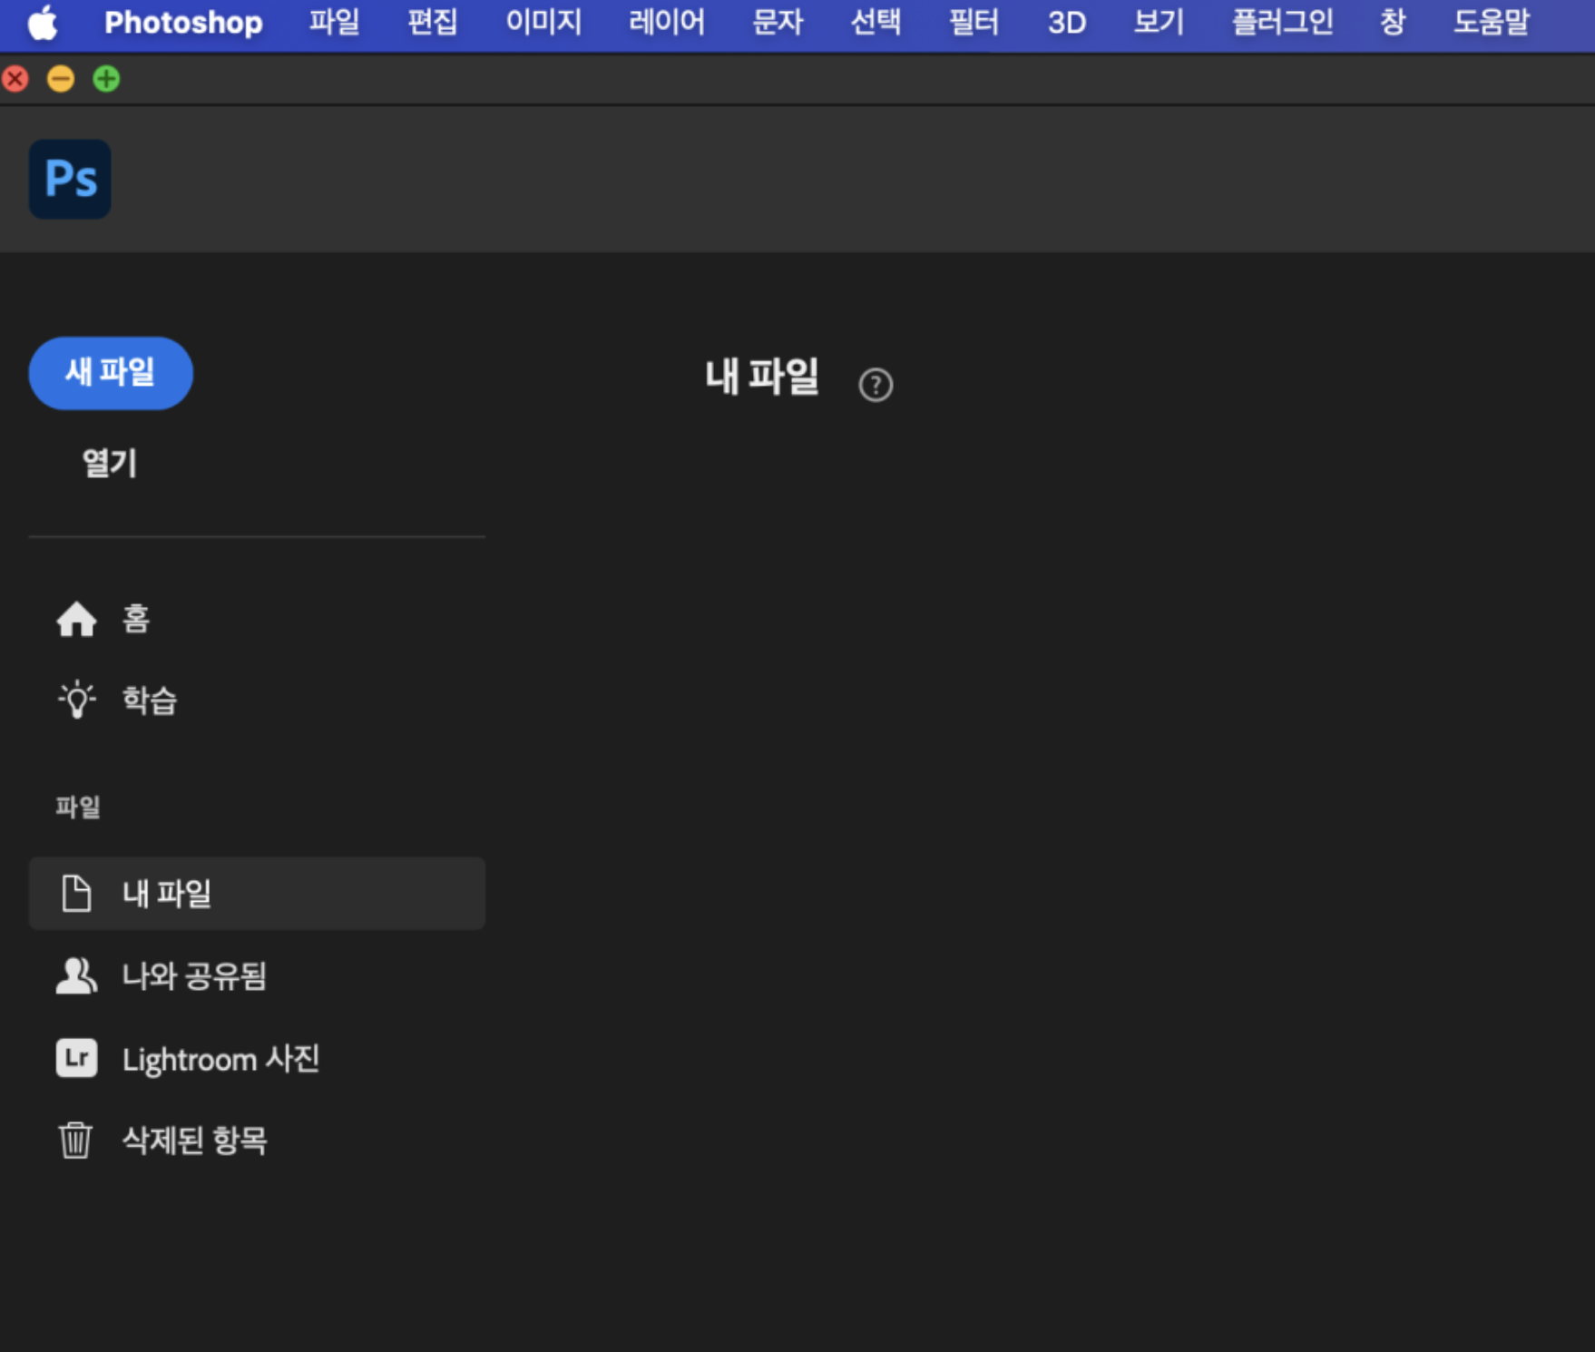Image resolution: width=1595 pixels, height=1352 pixels.
Task: Open the 플러그인 menu
Action: [x=1282, y=22]
